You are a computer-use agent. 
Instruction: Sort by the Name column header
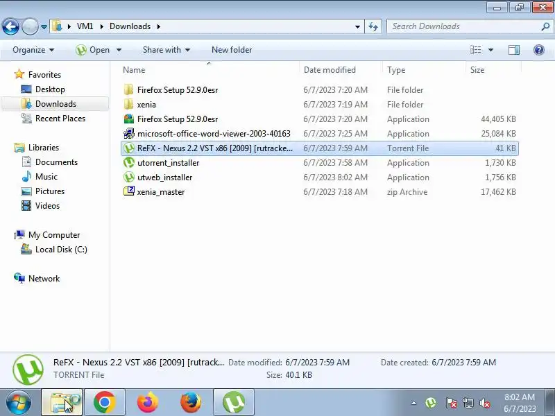tap(210, 70)
